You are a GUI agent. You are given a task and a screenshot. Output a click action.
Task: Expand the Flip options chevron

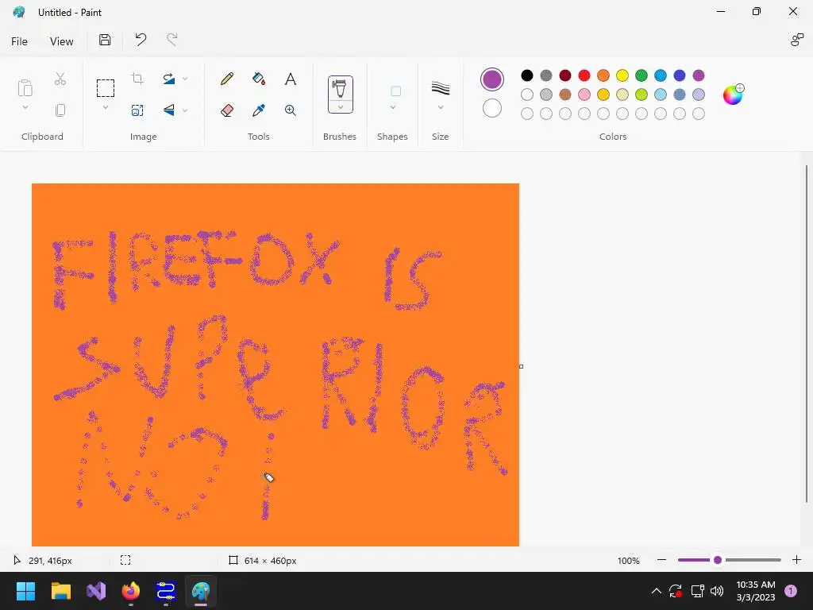[x=185, y=110]
